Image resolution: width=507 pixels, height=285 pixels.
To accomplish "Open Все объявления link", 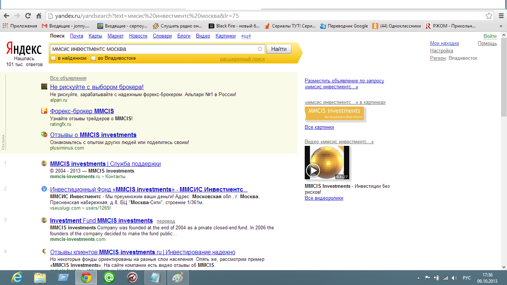I will 68,78.
